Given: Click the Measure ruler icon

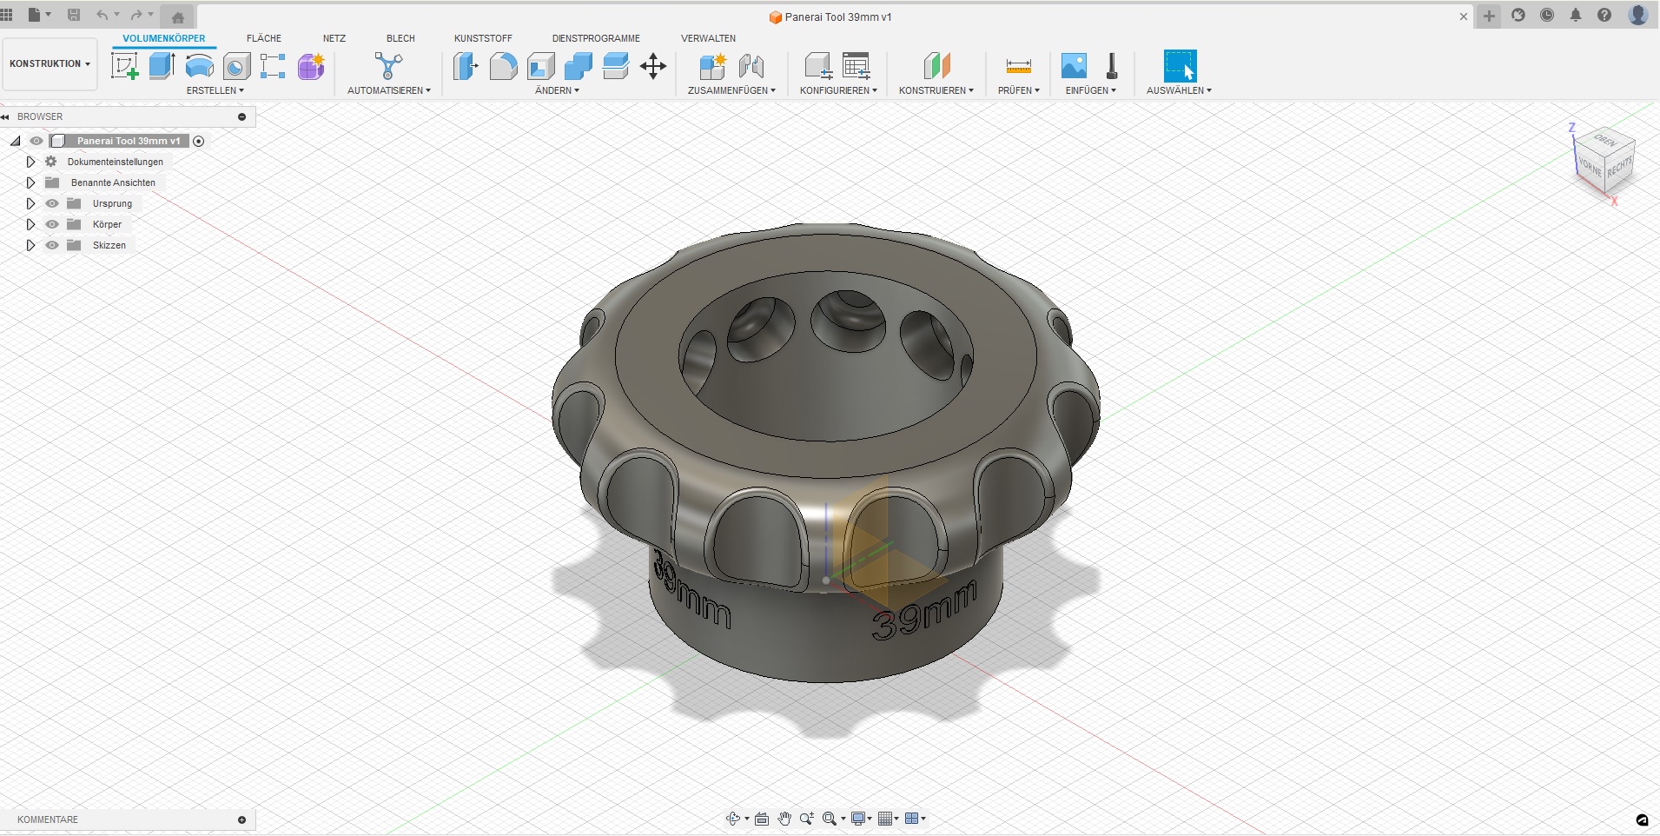Looking at the screenshot, I should tap(1018, 66).
